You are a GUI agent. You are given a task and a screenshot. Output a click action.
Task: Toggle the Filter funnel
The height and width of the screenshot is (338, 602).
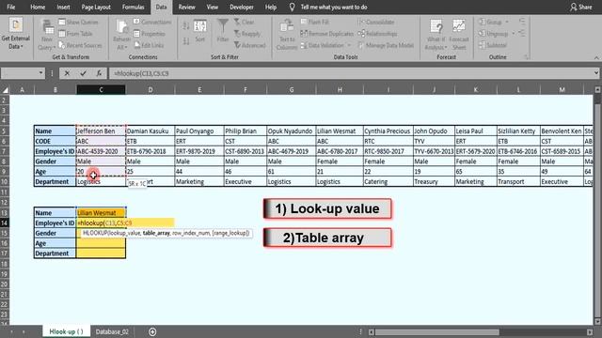[x=223, y=31]
